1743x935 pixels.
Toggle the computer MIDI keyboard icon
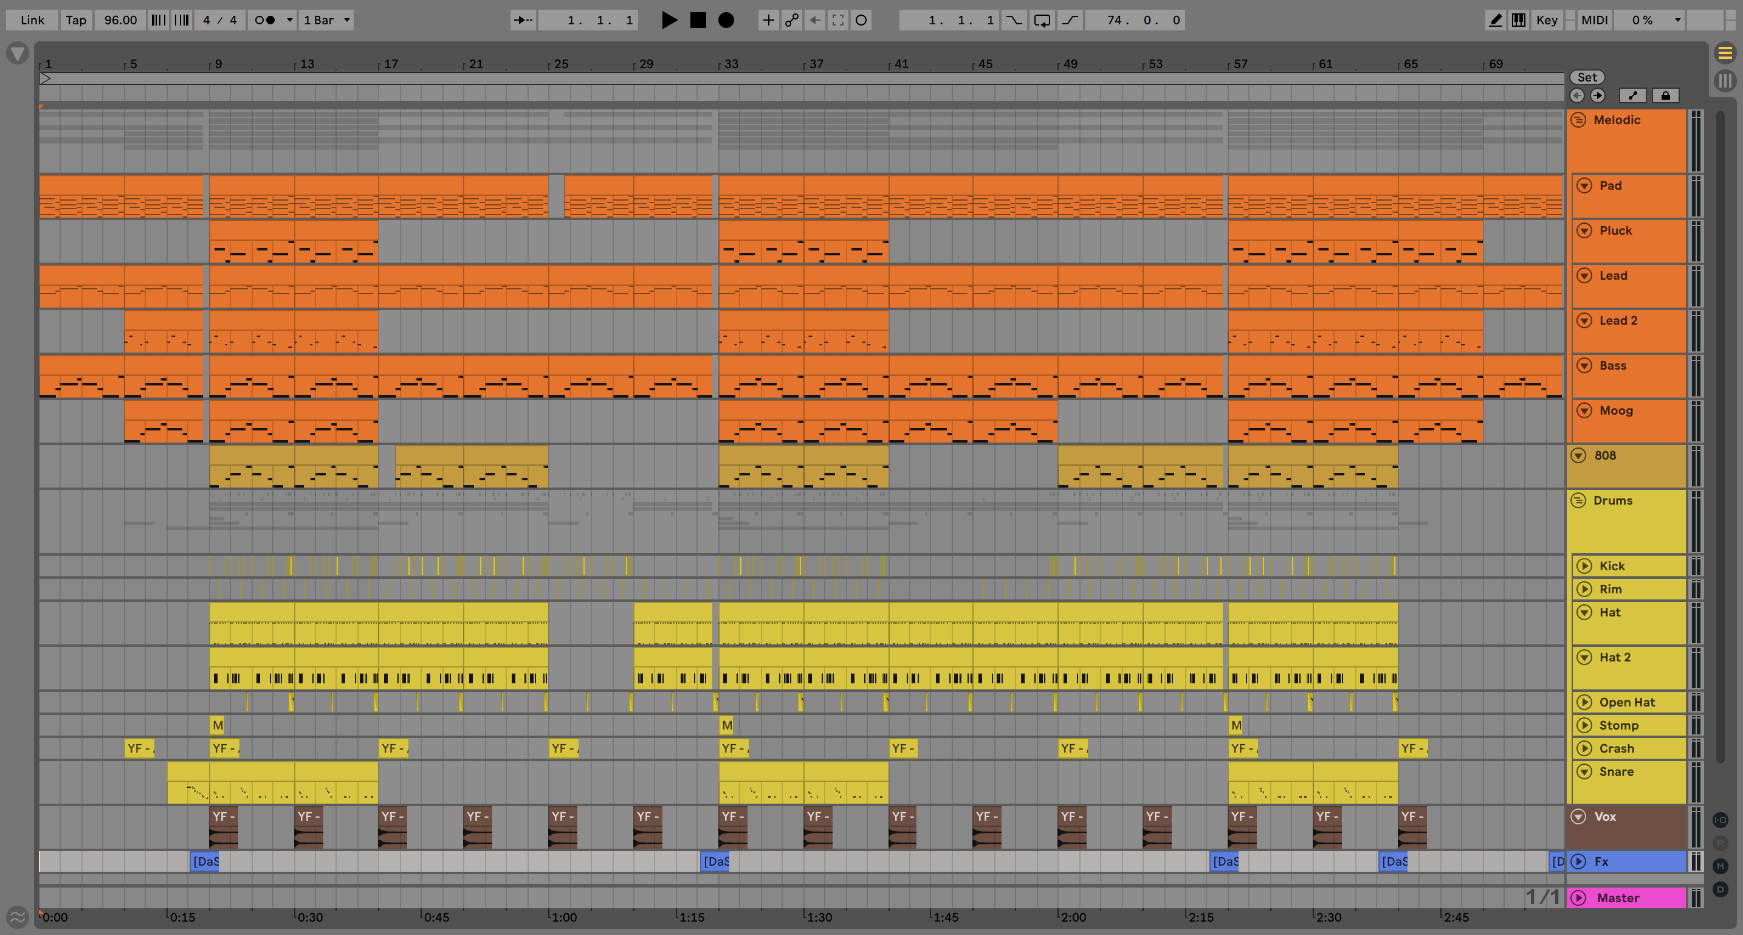(x=1518, y=19)
